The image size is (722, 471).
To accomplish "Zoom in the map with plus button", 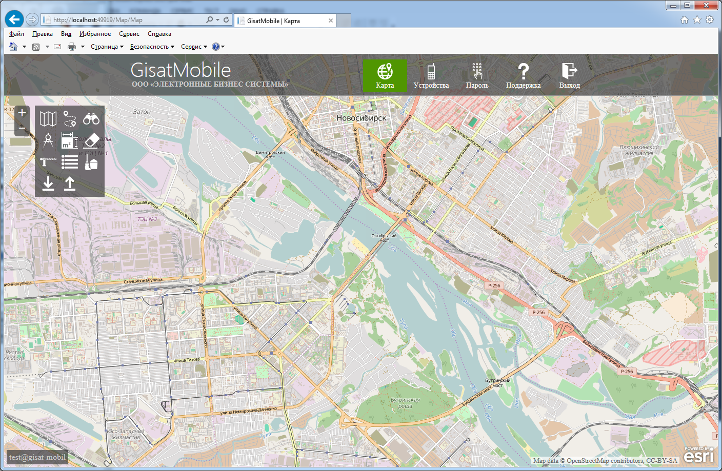I will click(22, 113).
